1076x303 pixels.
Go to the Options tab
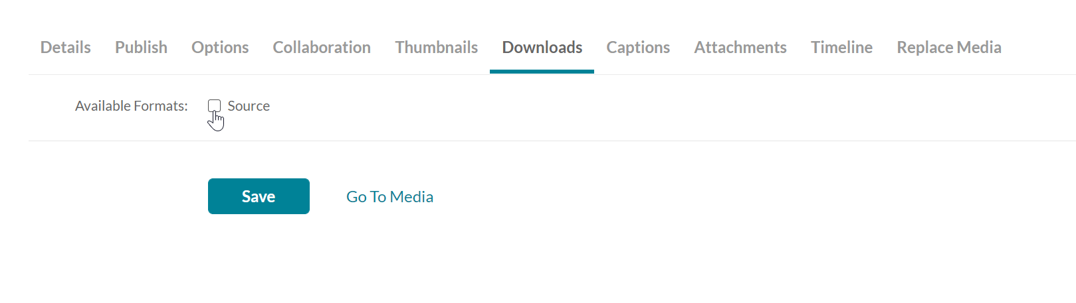[220, 47]
